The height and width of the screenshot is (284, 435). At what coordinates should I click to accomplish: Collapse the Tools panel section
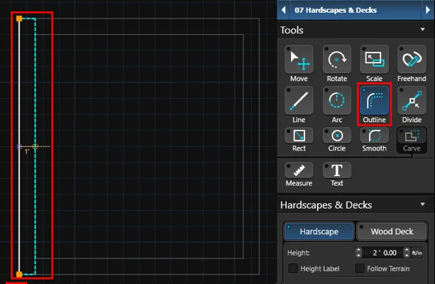423,30
